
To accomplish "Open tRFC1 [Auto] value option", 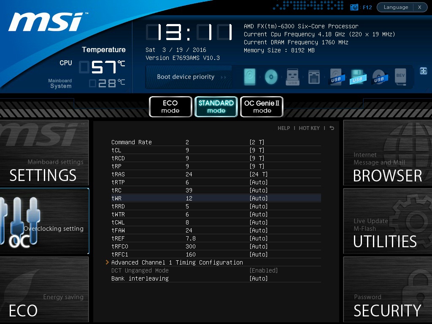I will (x=259, y=254).
